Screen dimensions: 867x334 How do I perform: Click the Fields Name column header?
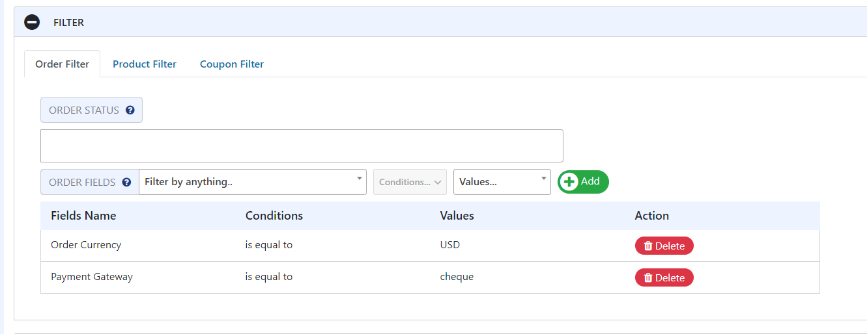83,216
